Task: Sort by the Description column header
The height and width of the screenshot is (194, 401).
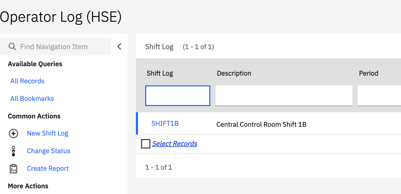Action: (234, 73)
